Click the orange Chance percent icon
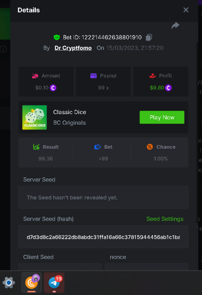This screenshot has width=202, height=295. click(150, 147)
